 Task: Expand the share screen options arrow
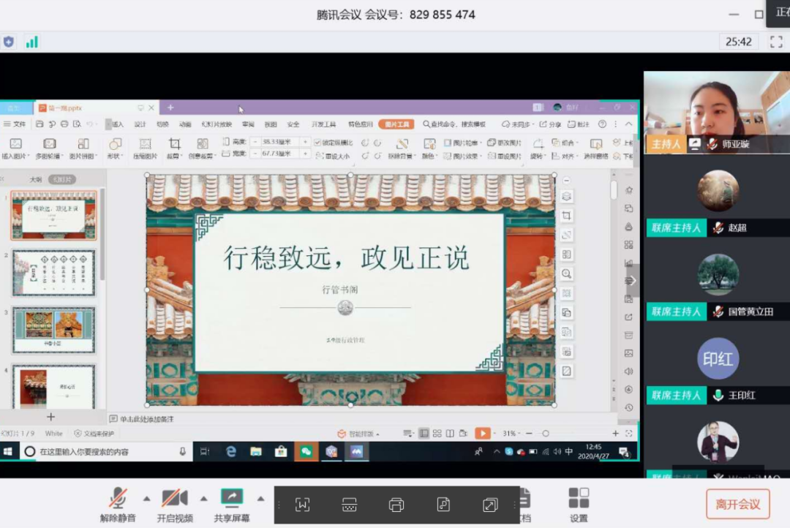point(260,499)
